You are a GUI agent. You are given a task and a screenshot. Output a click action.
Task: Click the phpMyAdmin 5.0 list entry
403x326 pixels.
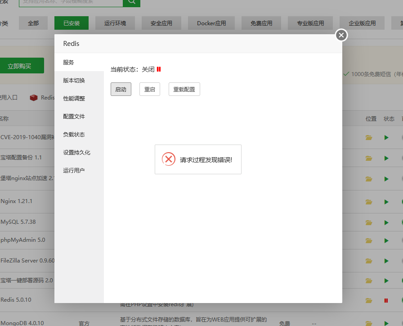[x=23, y=240]
